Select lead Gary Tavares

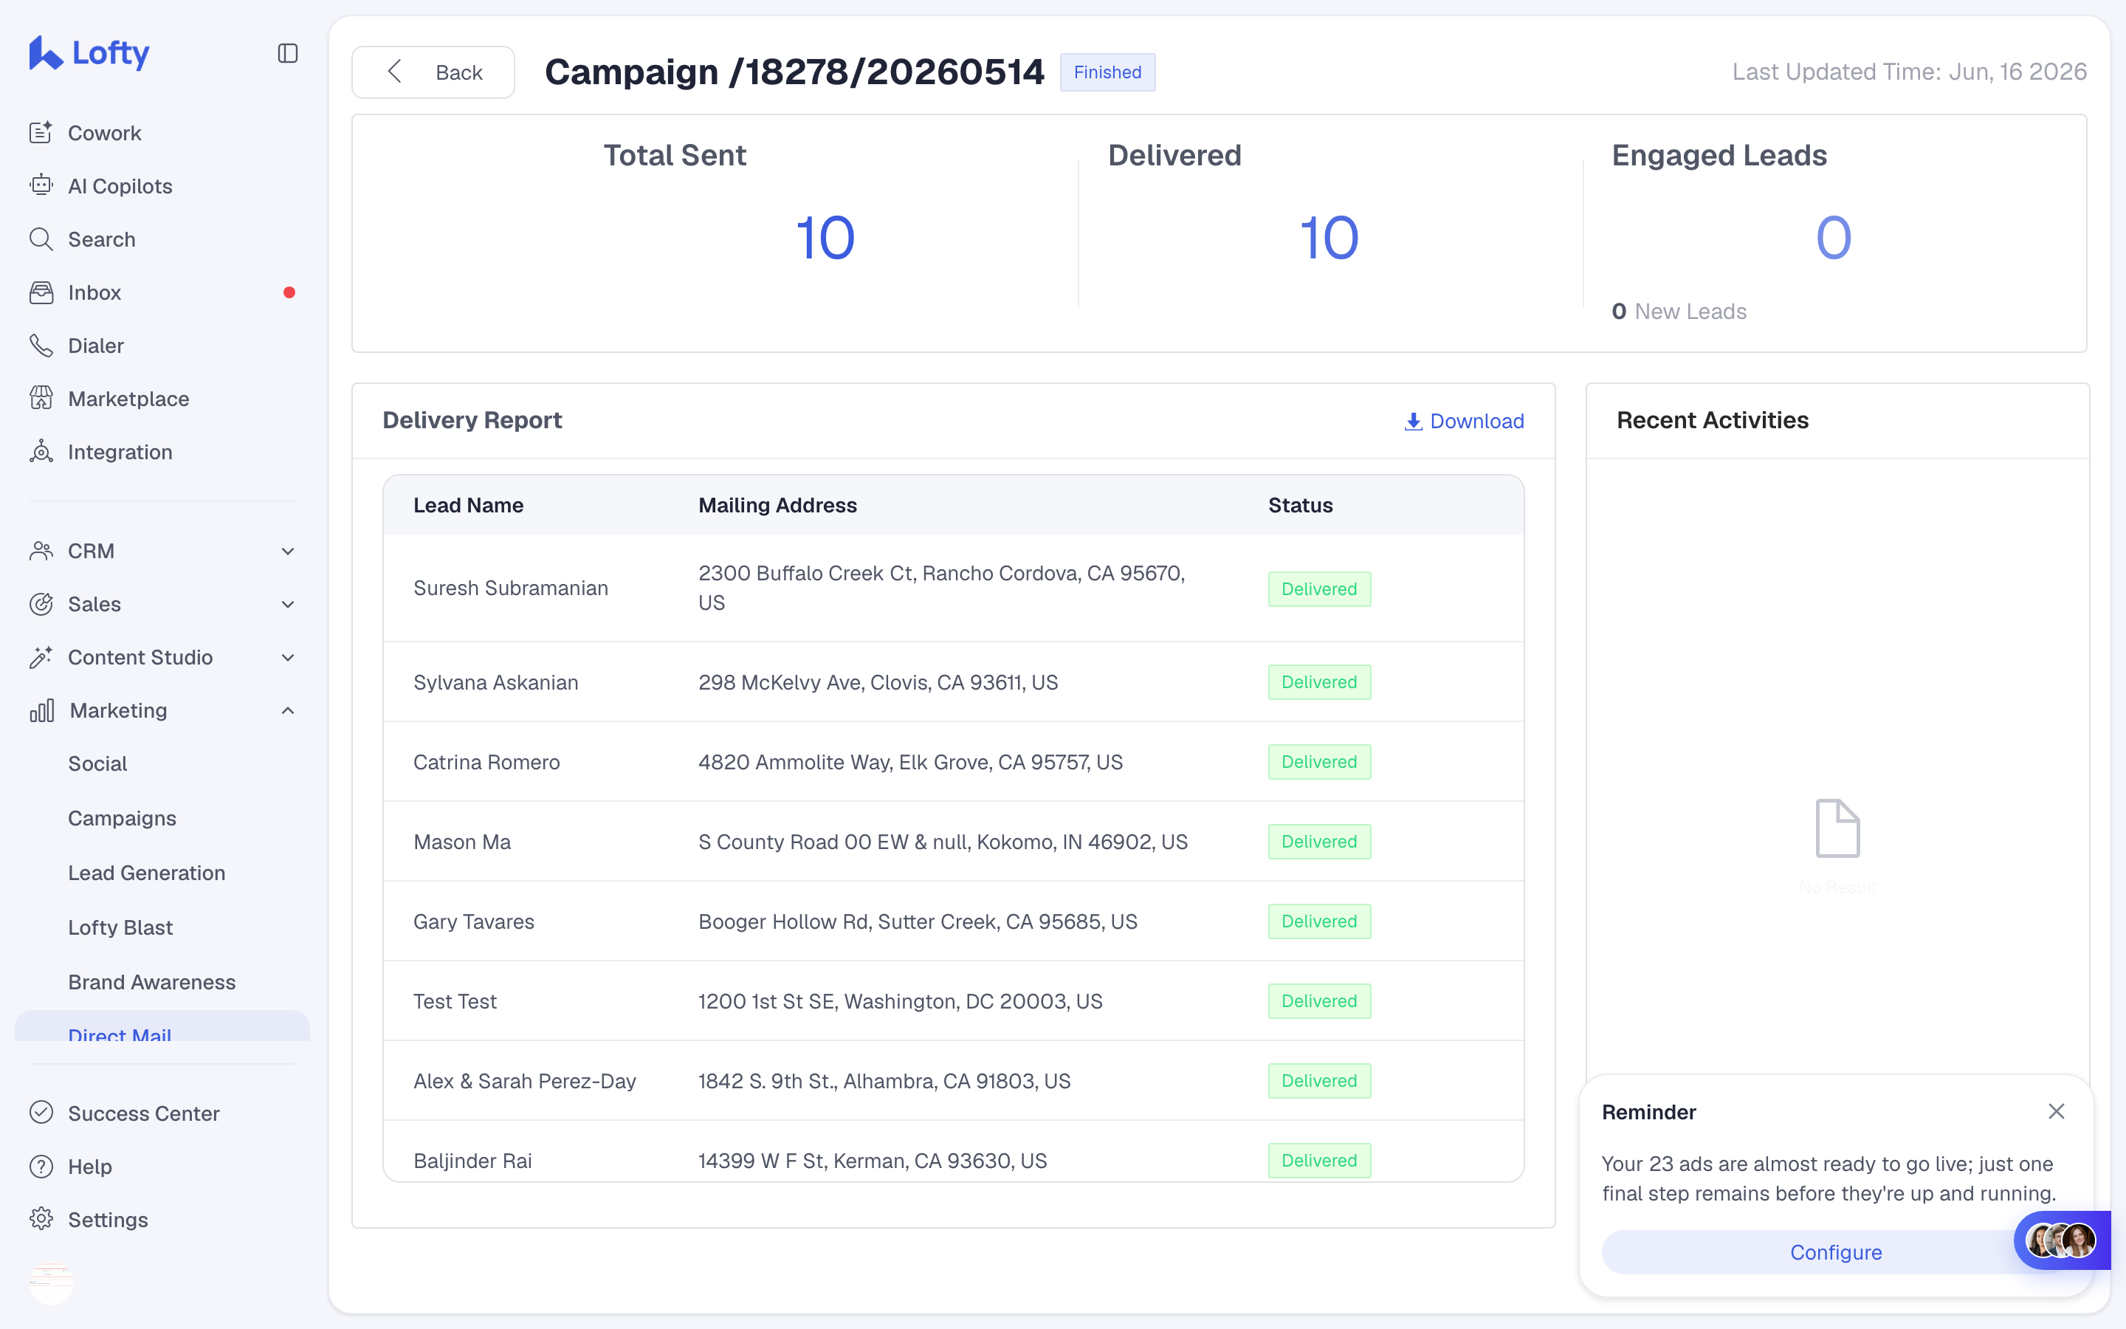(473, 921)
